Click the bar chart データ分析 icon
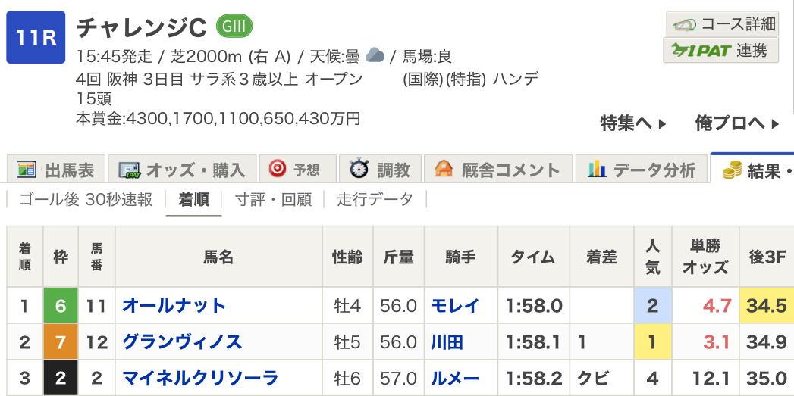 (597, 168)
